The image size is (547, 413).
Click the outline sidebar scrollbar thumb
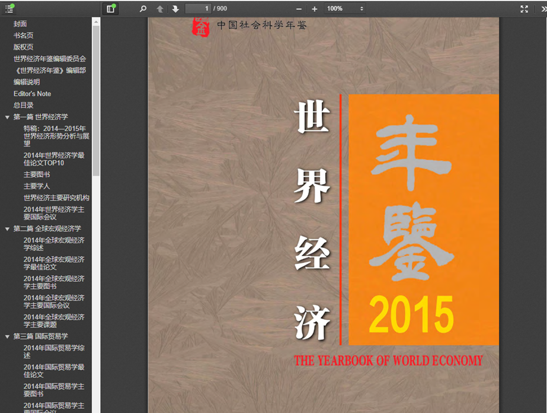[x=96, y=101]
